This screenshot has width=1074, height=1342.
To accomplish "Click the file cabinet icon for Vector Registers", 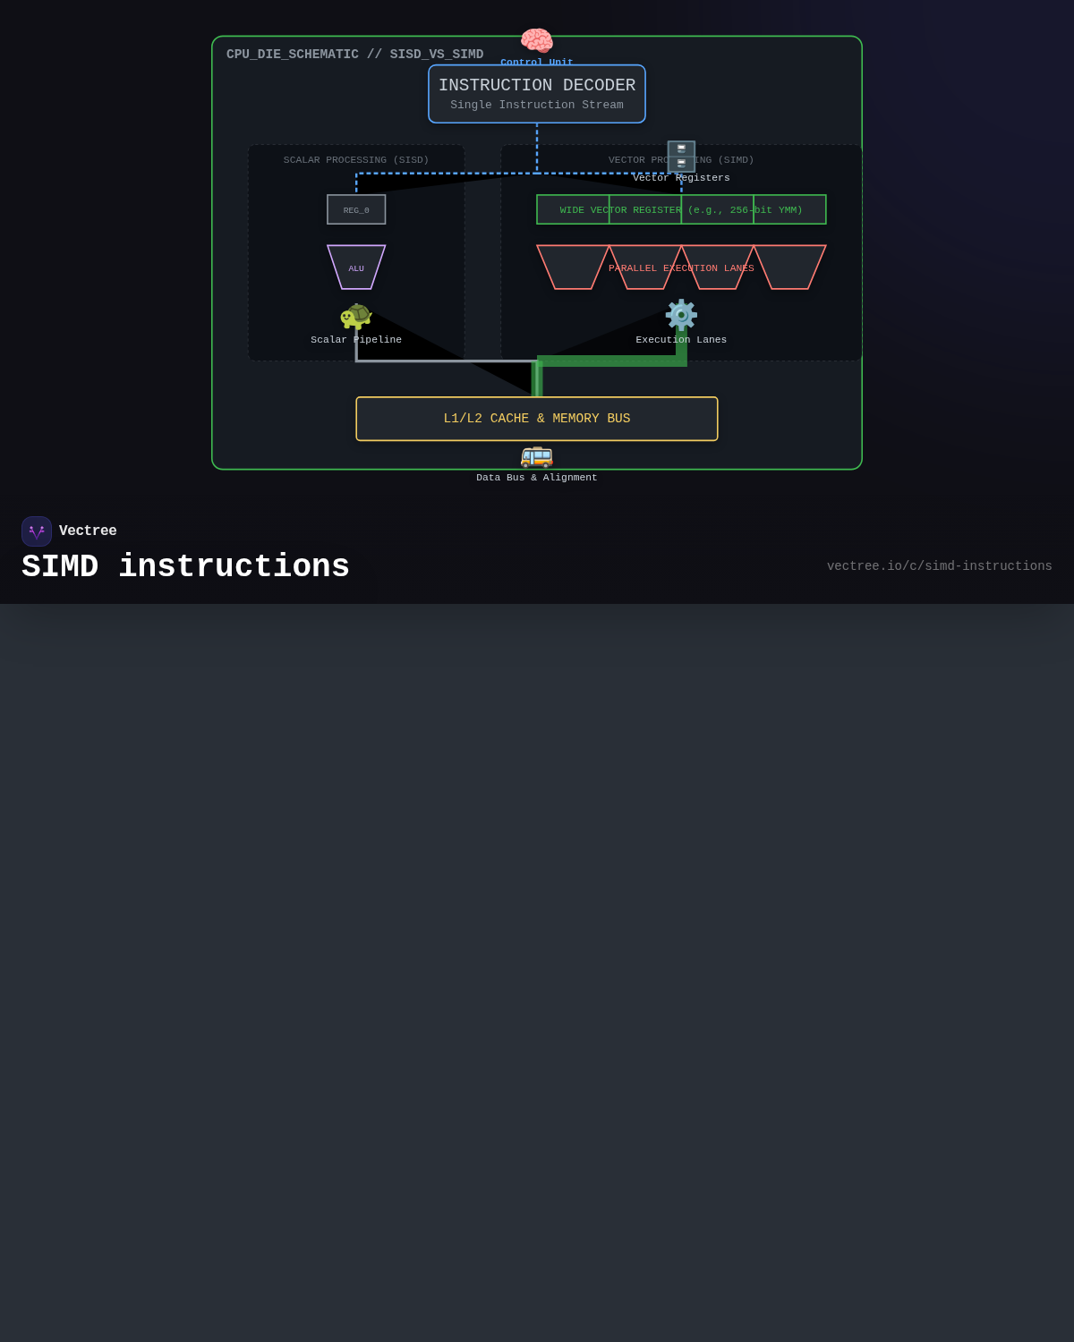I will tap(681, 156).
